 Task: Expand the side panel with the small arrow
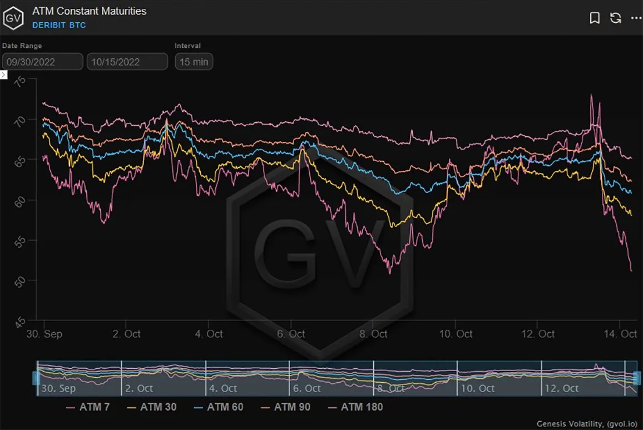(x=4, y=75)
